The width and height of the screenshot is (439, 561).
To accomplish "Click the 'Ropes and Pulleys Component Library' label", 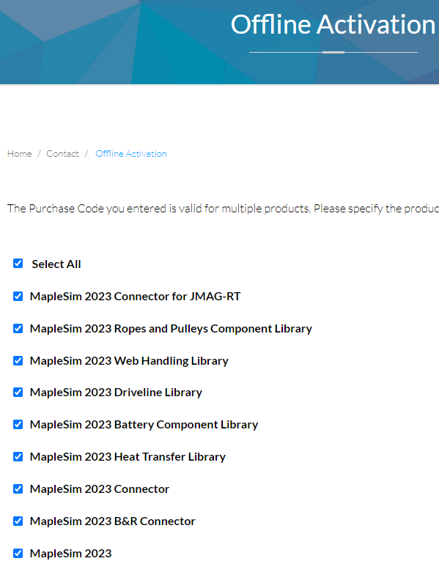I will (x=171, y=328).
